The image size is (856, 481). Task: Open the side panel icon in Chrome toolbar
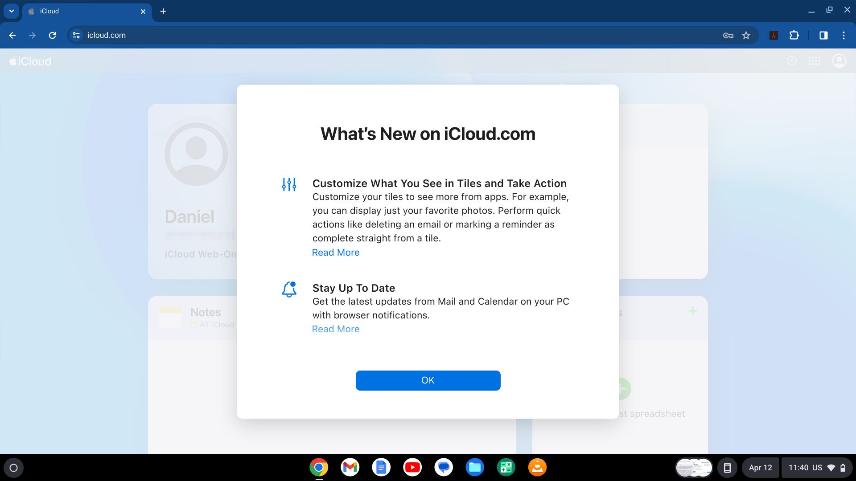(x=824, y=35)
